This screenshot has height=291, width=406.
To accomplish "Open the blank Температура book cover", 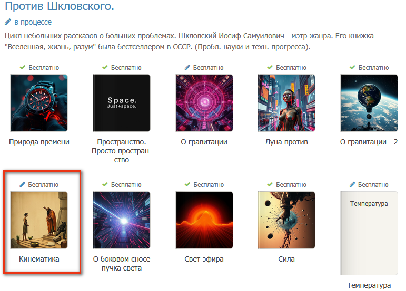I will tap(369, 233).
